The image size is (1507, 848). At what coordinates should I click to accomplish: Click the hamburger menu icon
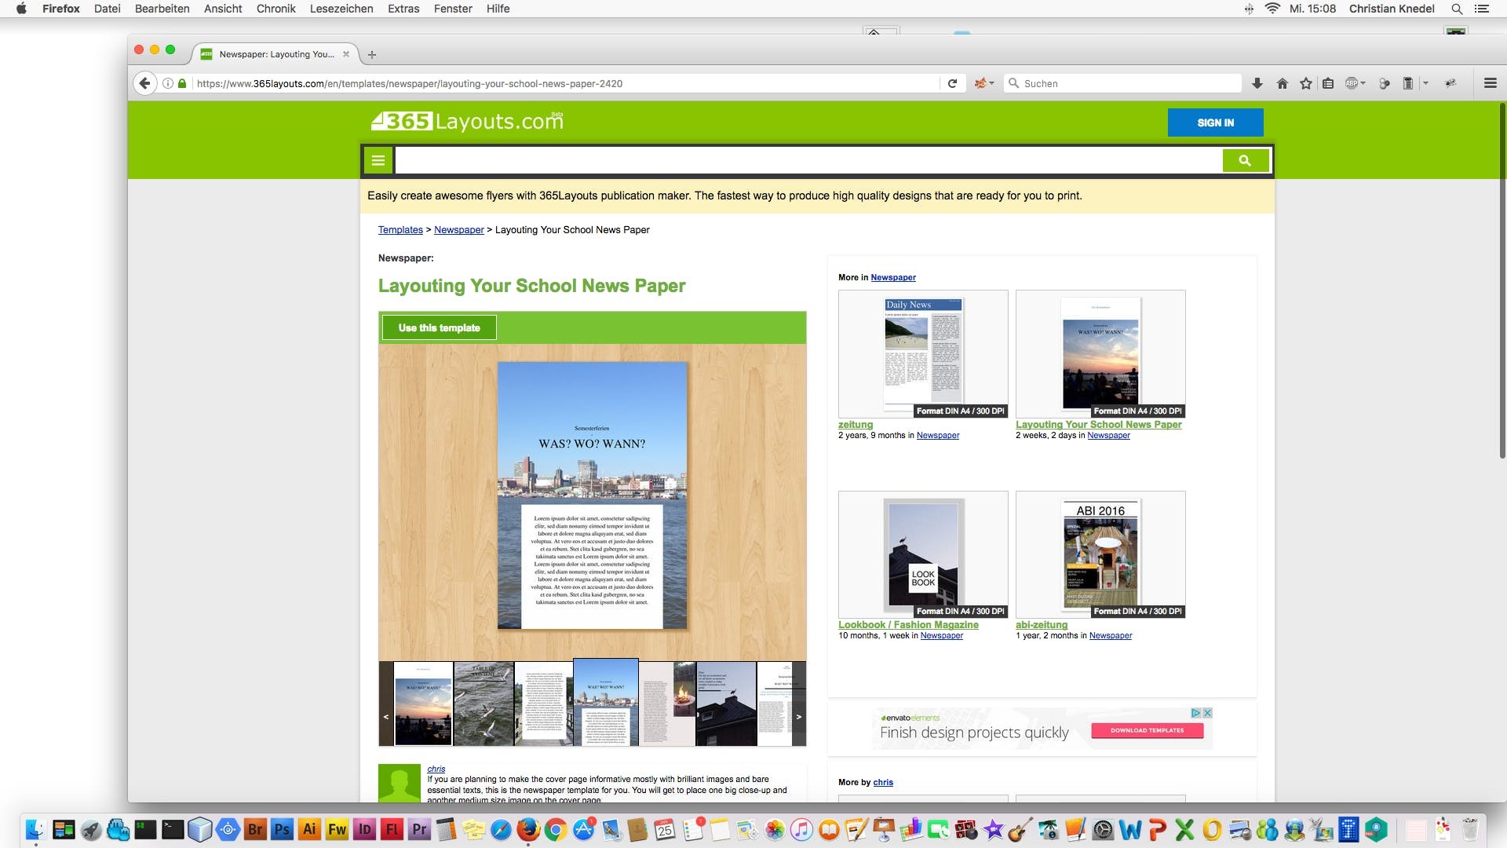coord(378,160)
